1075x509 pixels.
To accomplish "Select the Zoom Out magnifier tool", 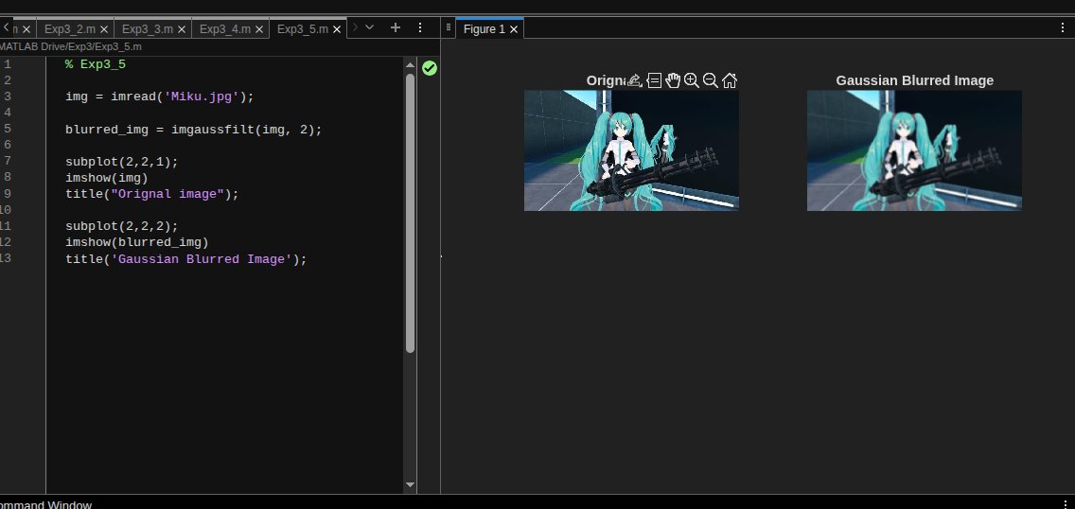I will click(x=711, y=80).
